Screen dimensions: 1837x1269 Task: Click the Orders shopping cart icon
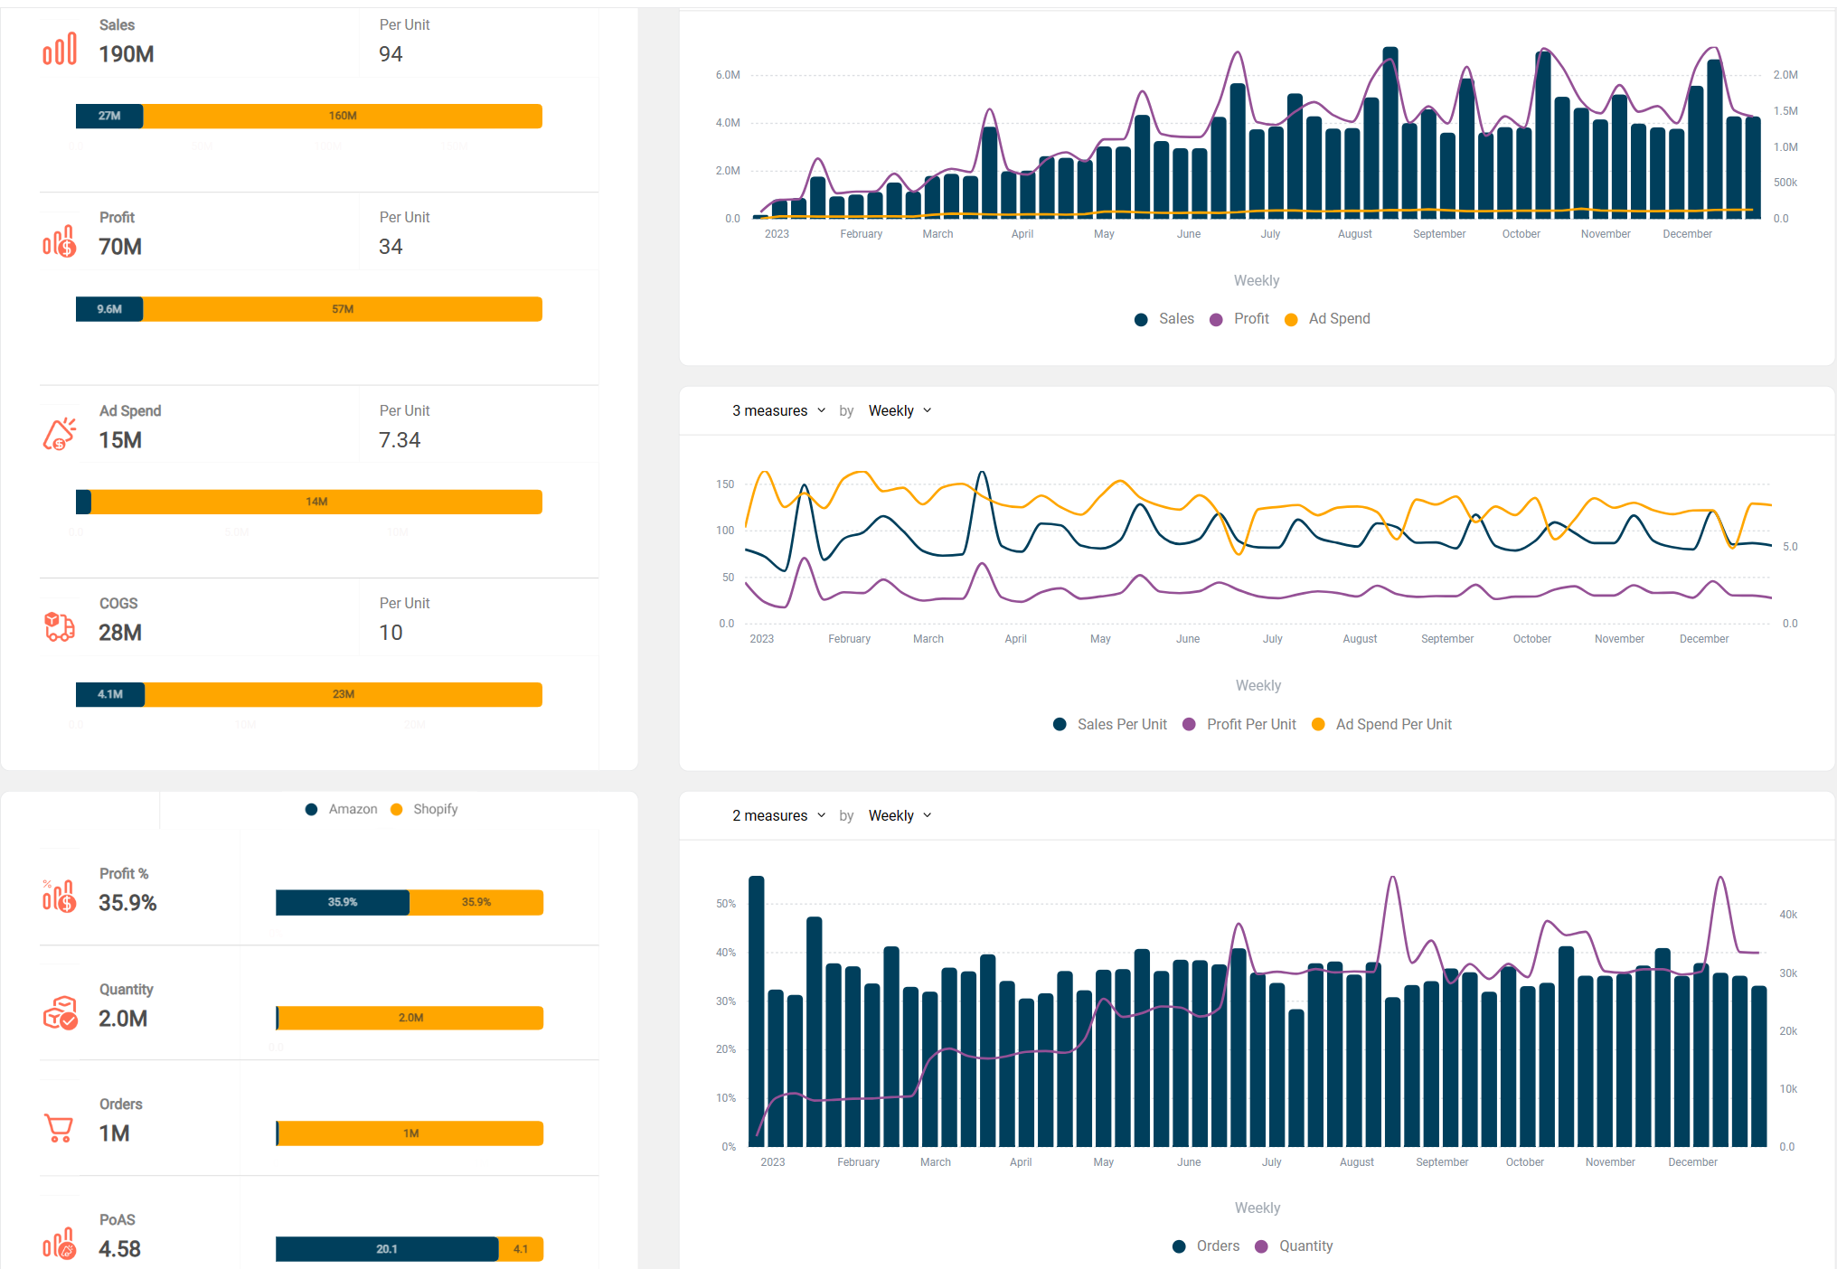click(60, 1127)
